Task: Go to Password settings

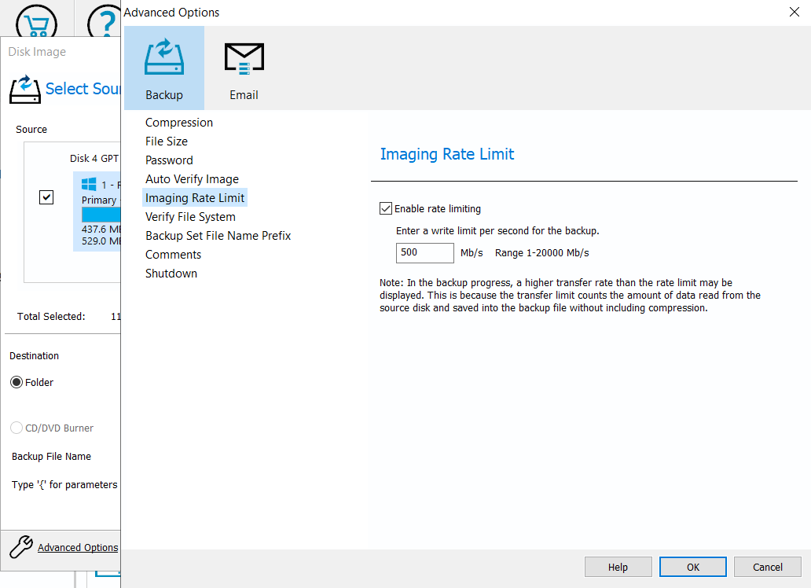Action: click(x=169, y=160)
